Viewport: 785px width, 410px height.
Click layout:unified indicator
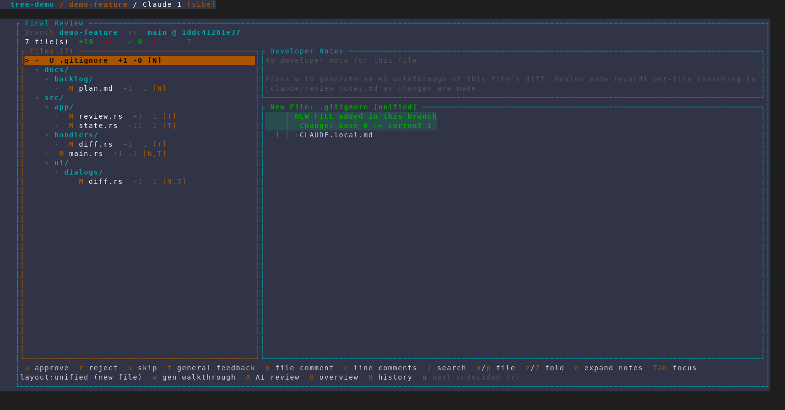coord(81,377)
